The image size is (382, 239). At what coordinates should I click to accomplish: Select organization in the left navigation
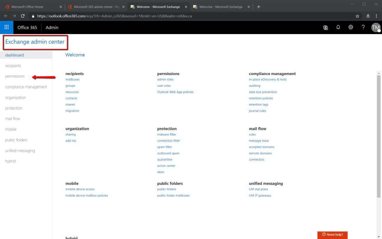(x=15, y=97)
